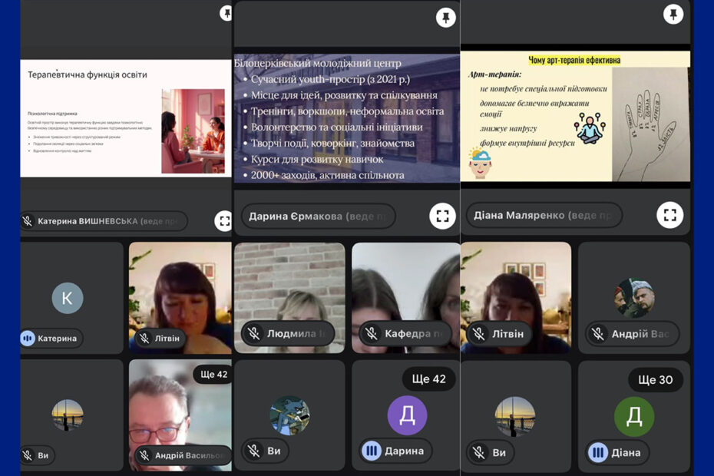Expand Діана Маляренко's presentation to fullscreen
714x476 pixels.
point(669,215)
